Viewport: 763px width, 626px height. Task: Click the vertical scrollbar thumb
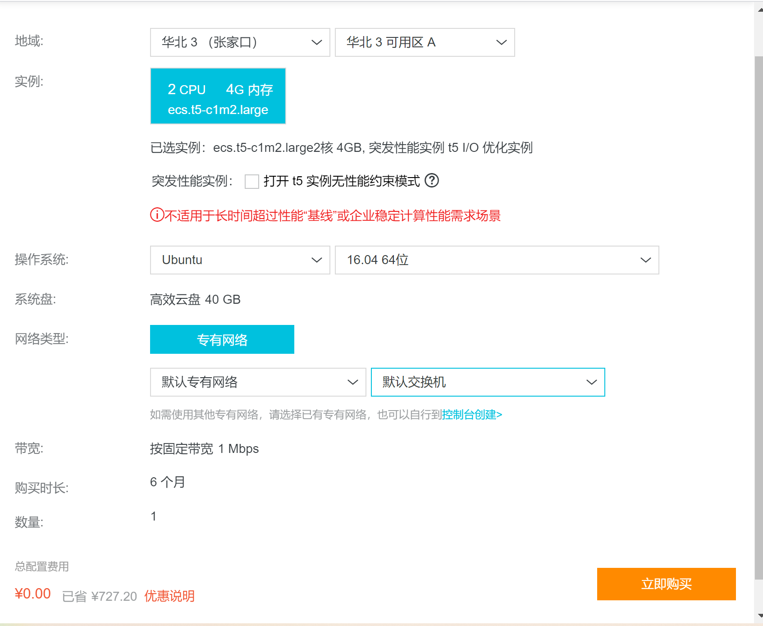(x=759, y=318)
